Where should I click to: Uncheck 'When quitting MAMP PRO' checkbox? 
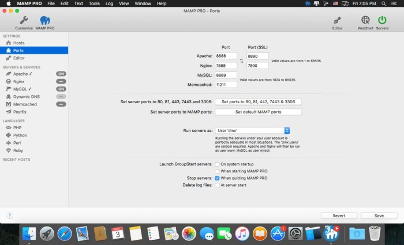coord(217,178)
